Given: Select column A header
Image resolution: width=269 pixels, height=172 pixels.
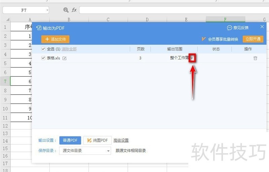Looking at the screenshot, I should pos(30,19).
